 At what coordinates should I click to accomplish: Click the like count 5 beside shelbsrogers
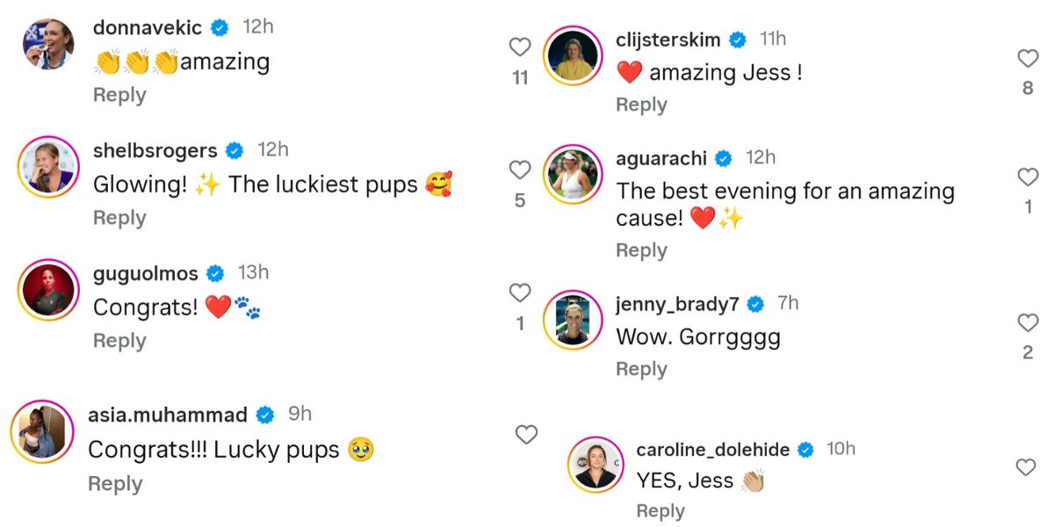pos(518,199)
